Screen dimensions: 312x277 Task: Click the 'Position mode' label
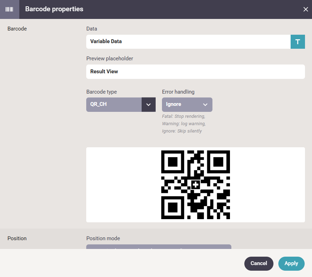(x=103, y=238)
